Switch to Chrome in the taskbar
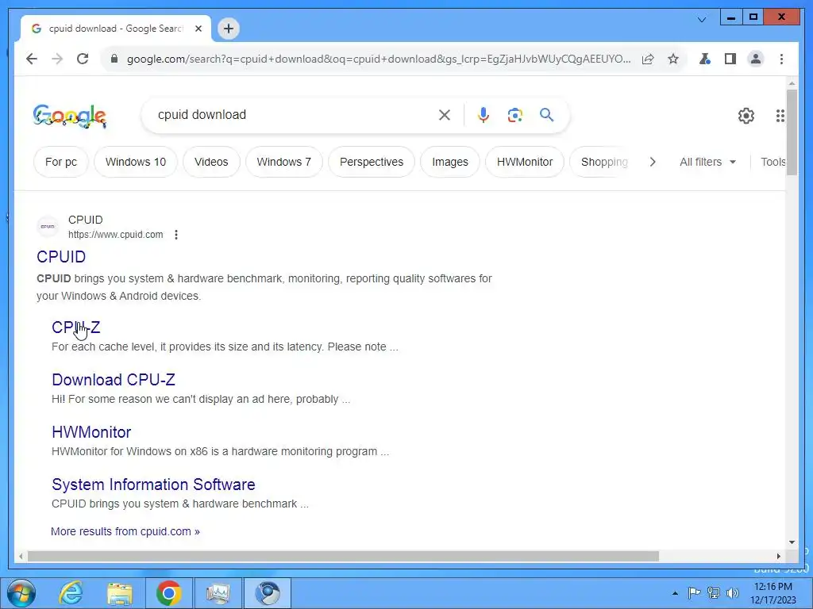813x609 pixels. pyautogui.click(x=168, y=593)
